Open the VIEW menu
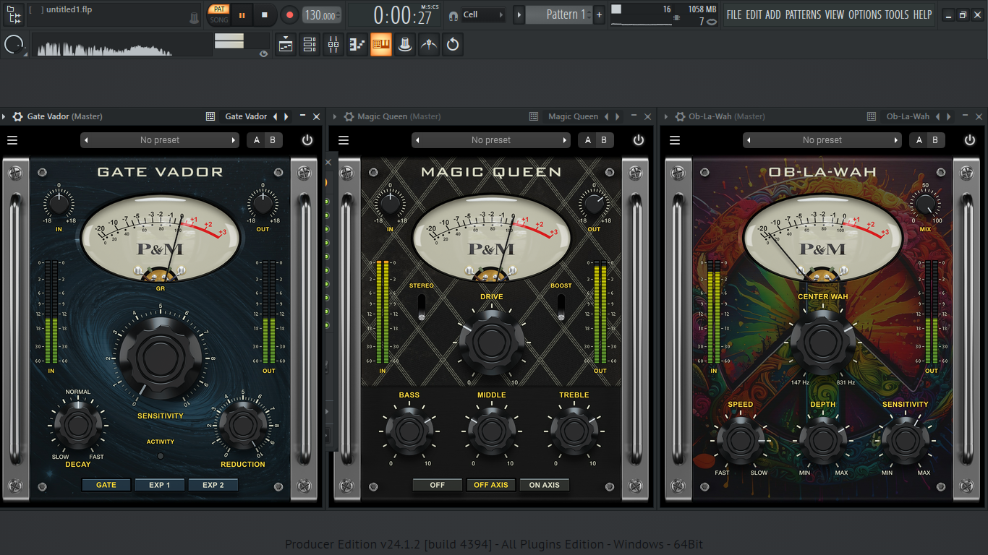The height and width of the screenshot is (555, 988). point(835,14)
